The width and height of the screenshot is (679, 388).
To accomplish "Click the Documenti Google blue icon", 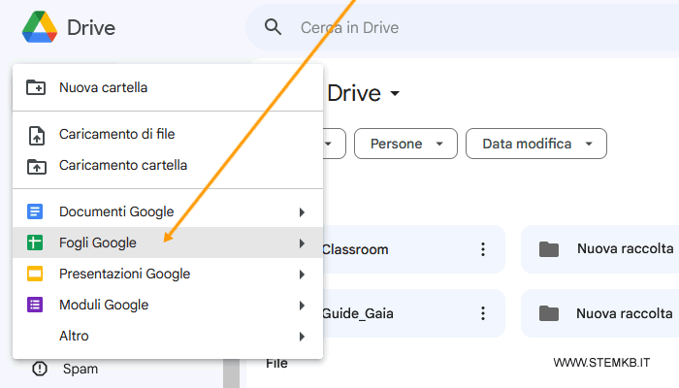I will coord(36,211).
